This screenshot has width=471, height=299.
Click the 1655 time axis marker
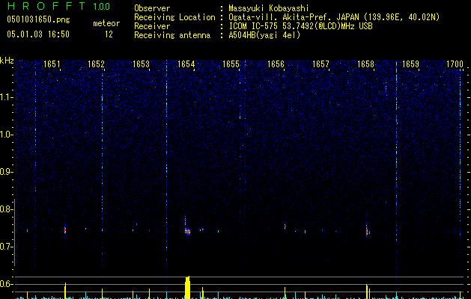click(231, 64)
